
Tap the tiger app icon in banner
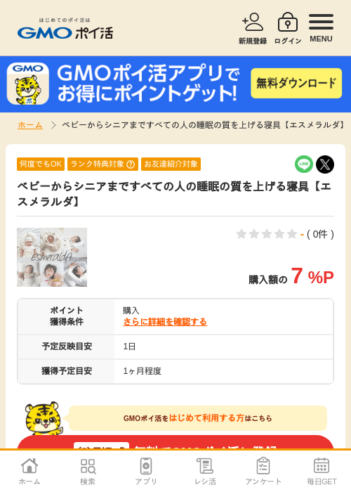click(x=28, y=84)
